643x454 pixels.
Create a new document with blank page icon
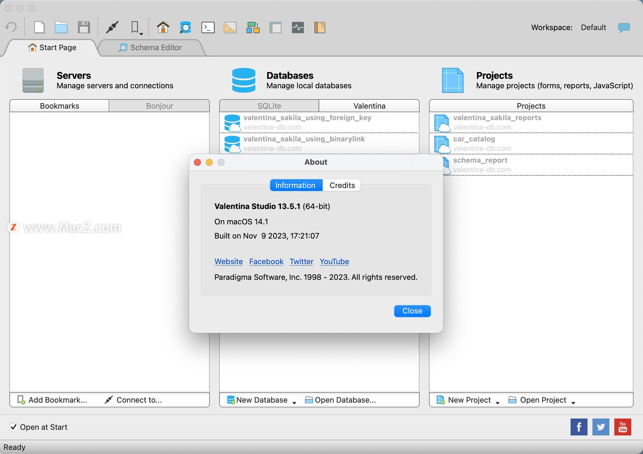[x=40, y=27]
